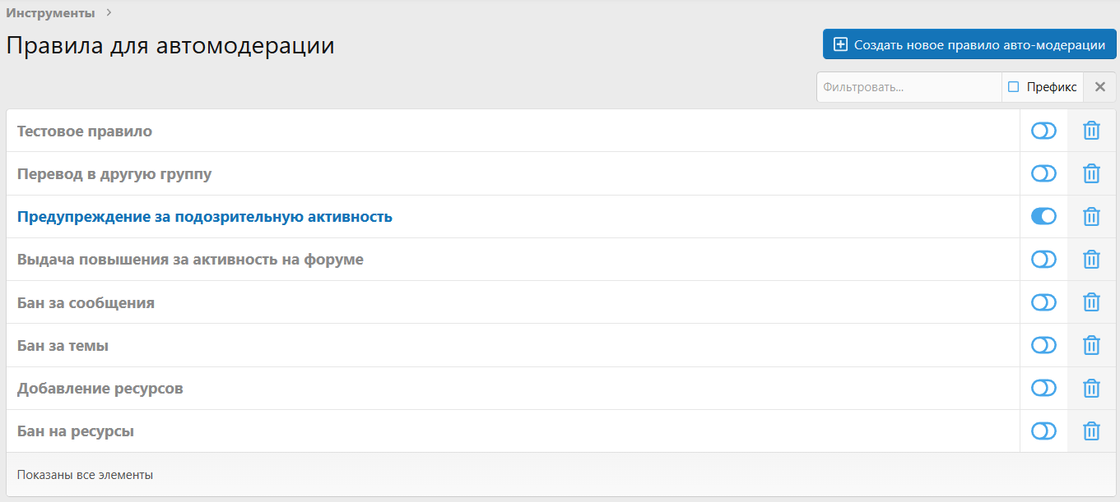Clear the filter with the X button
The height and width of the screenshot is (502, 1120).
pos(1100,87)
